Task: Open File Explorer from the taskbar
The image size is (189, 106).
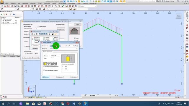Action: coord(27,104)
